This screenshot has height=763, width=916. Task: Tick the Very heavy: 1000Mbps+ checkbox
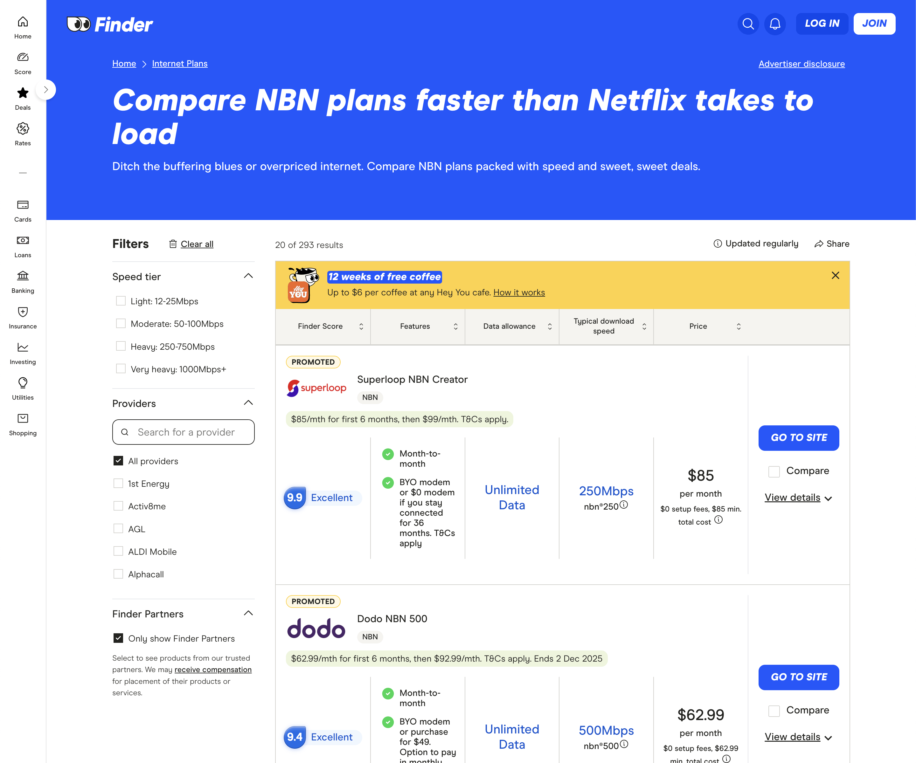[121, 369]
